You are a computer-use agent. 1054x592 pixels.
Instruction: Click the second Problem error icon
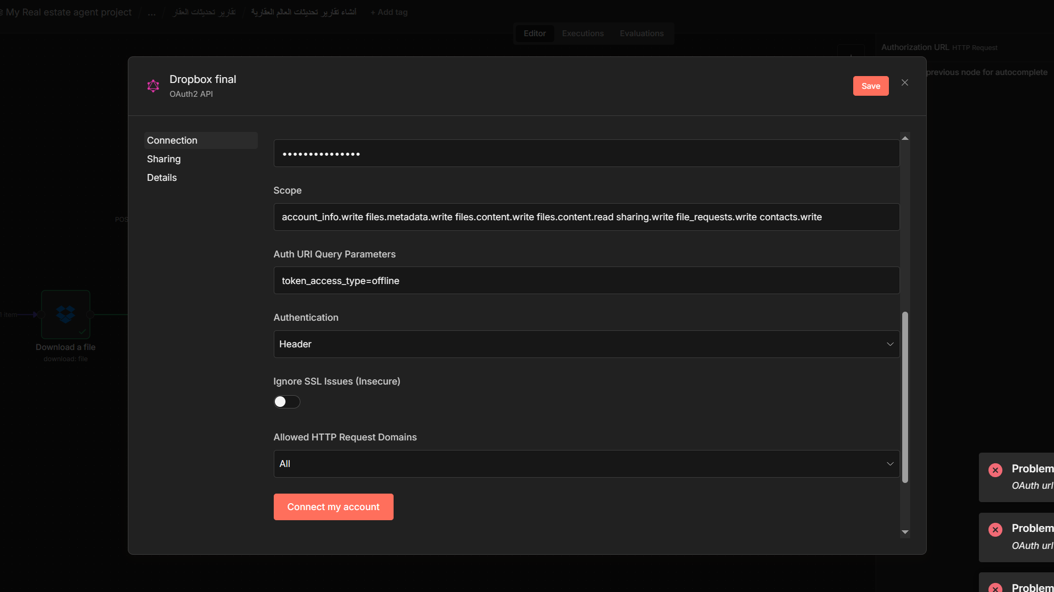pos(995,529)
